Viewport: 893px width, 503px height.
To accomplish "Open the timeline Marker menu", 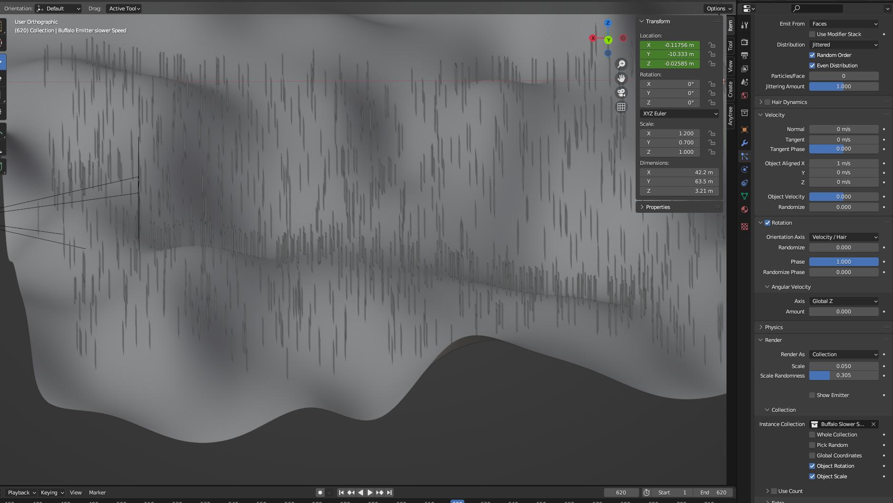I will (x=97, y=493).
